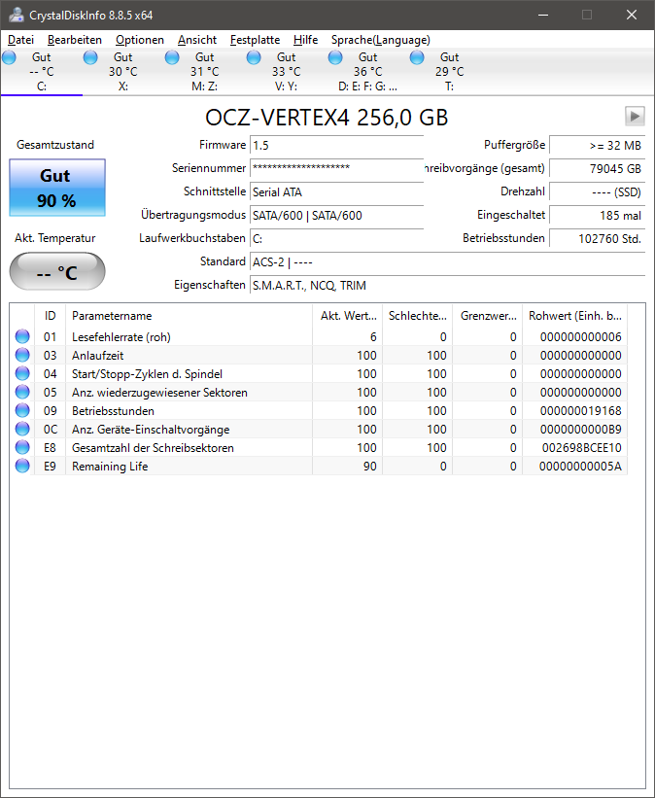The image size is (655, 798).
Task: Click the total writes value 79045 GB
Action: pyautogui.click(x=598, y=168)
